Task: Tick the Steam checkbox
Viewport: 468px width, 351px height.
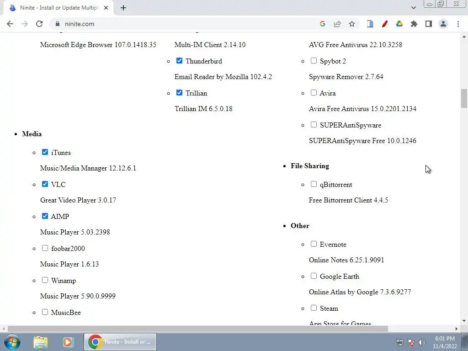Action: (x=314, y=308)
